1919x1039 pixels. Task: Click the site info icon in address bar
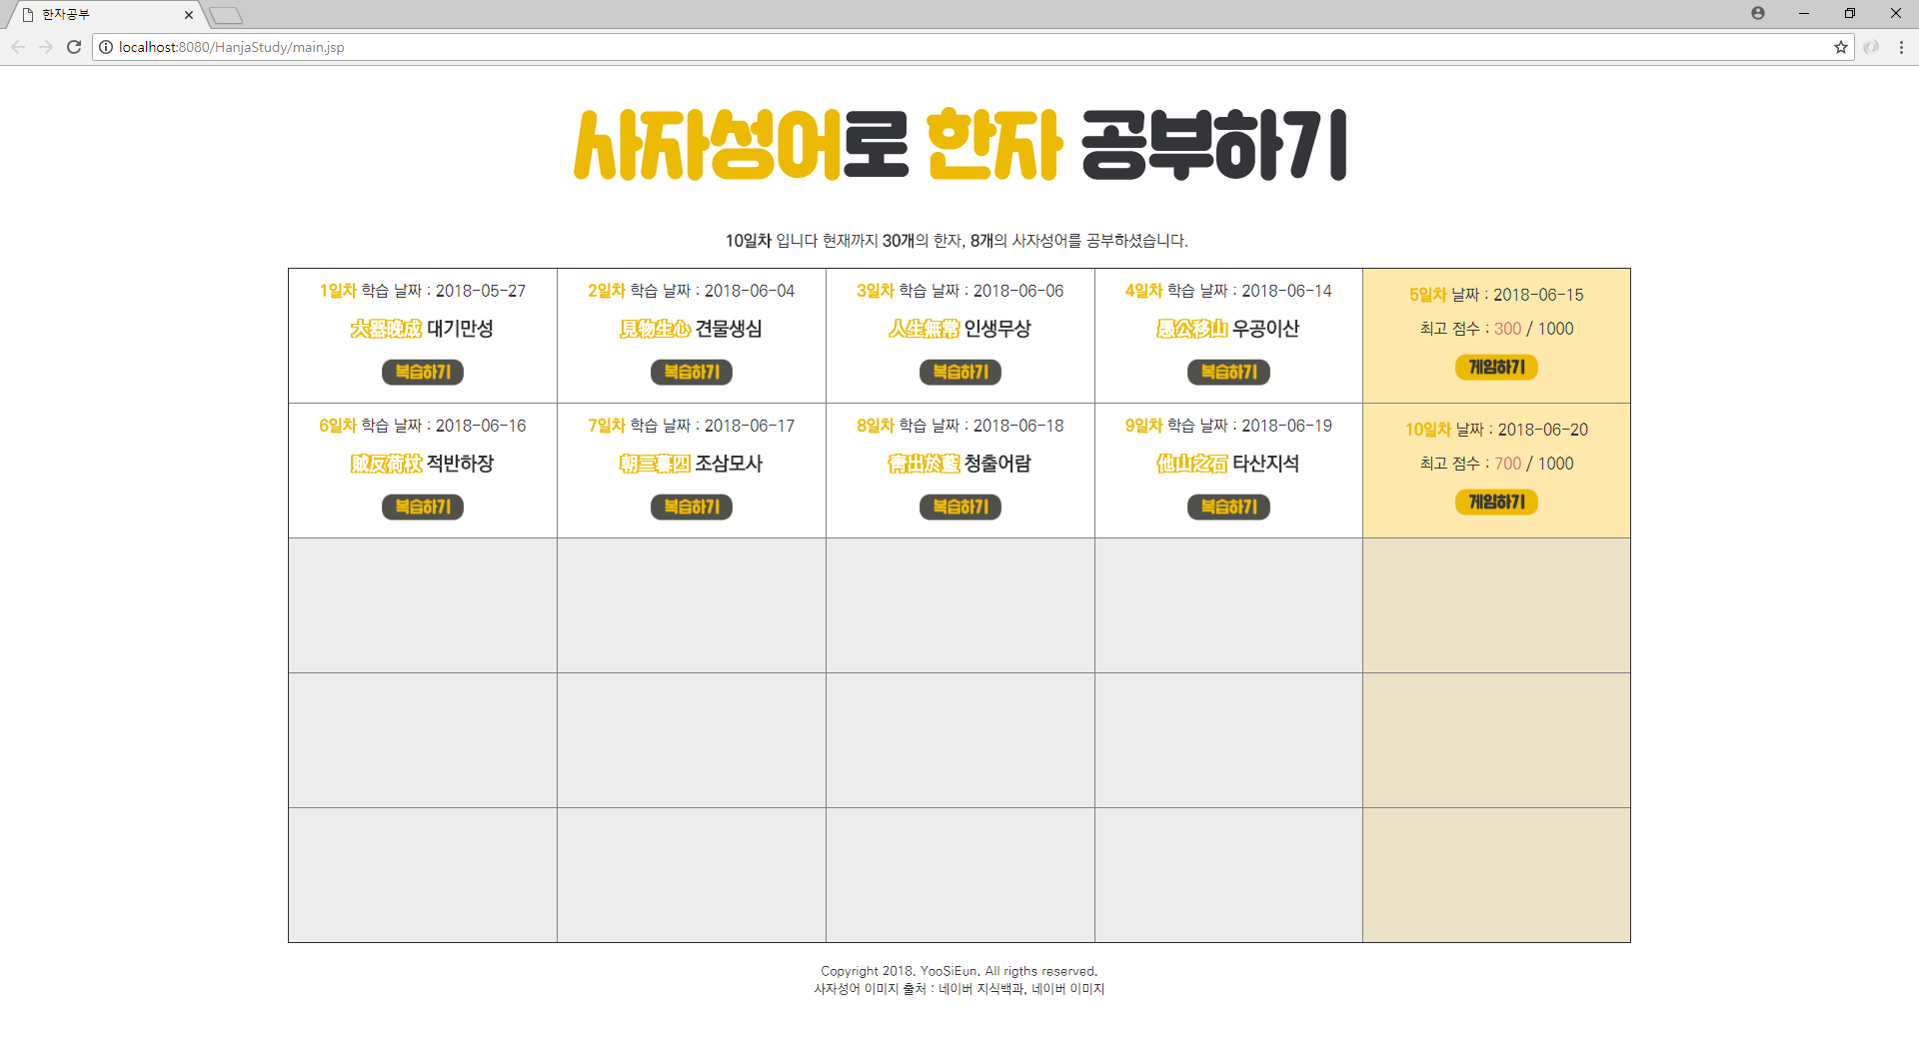105,46
